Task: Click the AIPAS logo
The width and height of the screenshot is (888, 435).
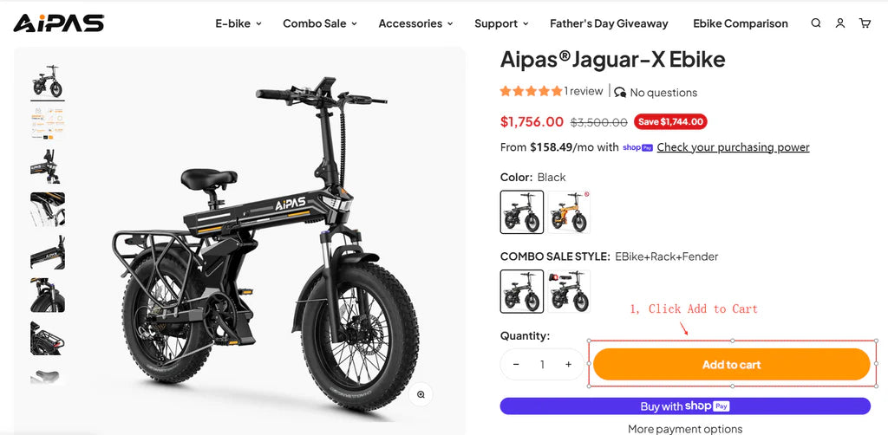Action: pos(59,23)
